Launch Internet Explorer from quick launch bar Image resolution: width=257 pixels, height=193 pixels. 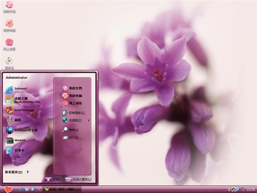[21, 189]
